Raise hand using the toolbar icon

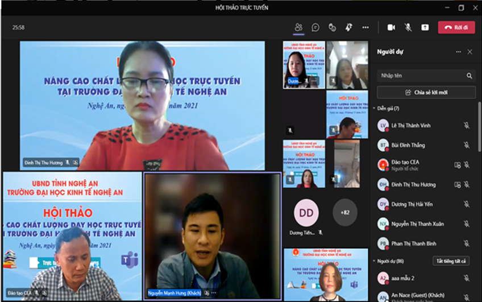(x=348, y=27)
